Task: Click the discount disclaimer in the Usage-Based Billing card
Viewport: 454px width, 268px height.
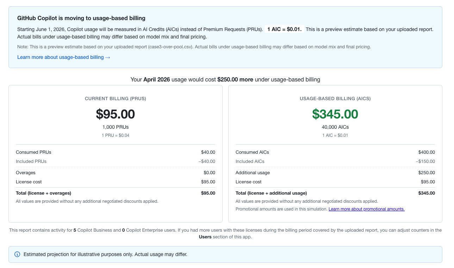Action: [307, 201]
